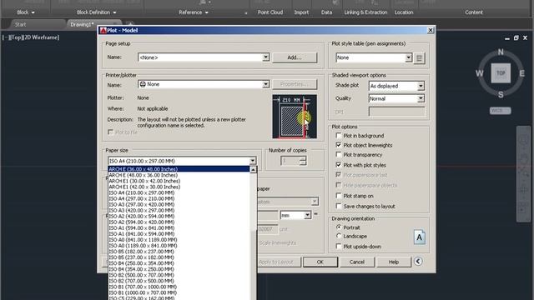This screenshot has height=300, width=534.
Task: Toggle Plot with plot styles checkbox
Action: pyautogui.click(x=339, y=165)
